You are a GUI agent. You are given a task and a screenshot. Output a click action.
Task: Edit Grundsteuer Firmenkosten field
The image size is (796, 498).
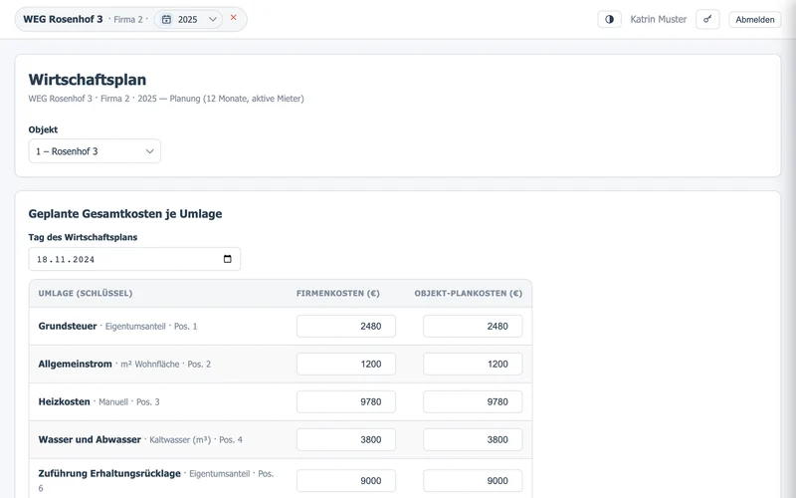point(346,327)
